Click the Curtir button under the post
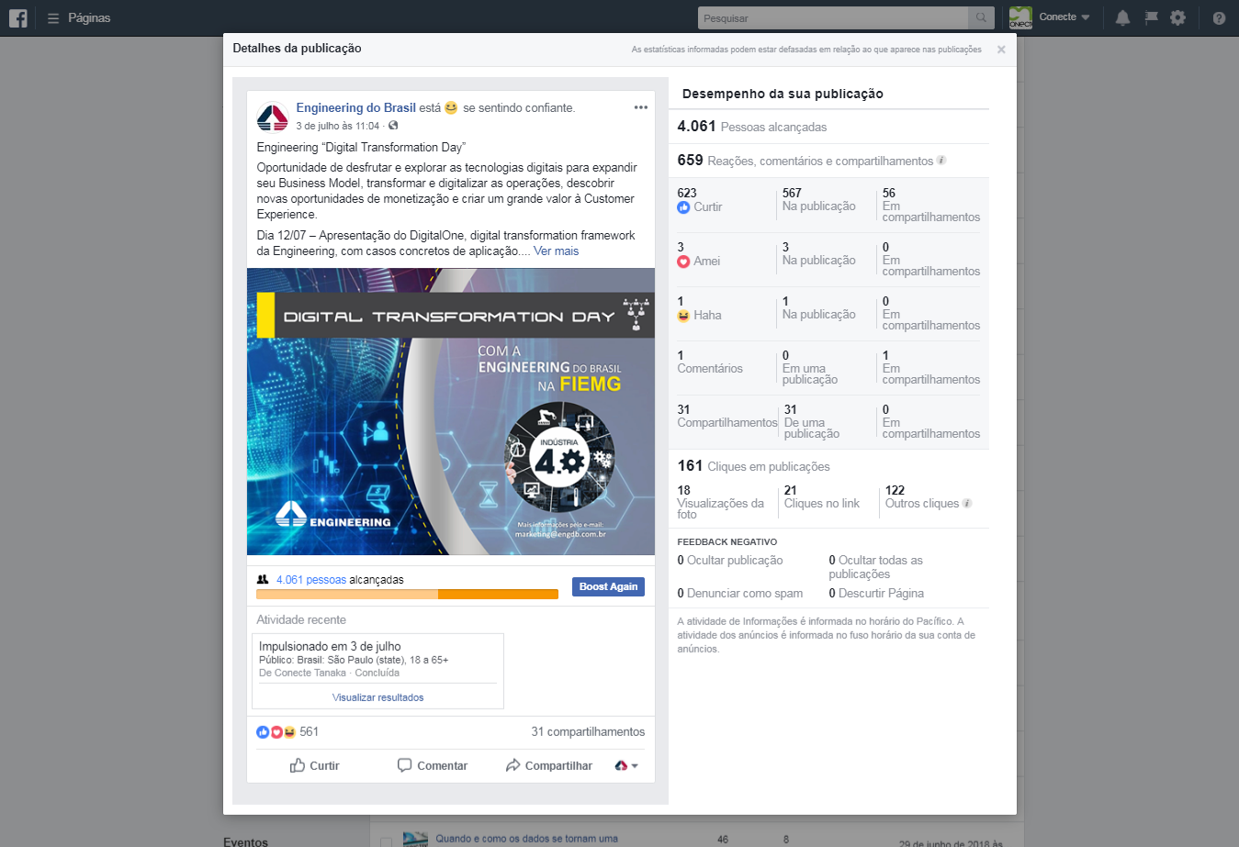Image resolution: width=1239 pixels, height=847 pixels. point(314,765)
